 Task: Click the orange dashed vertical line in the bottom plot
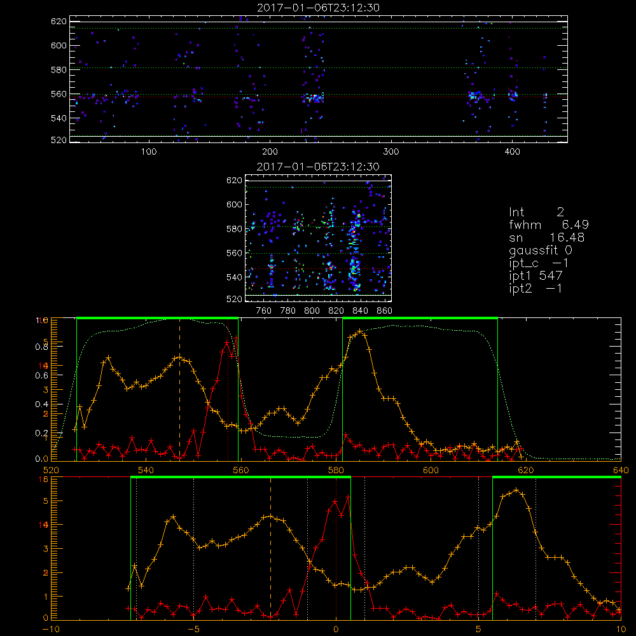pos(270,548)
